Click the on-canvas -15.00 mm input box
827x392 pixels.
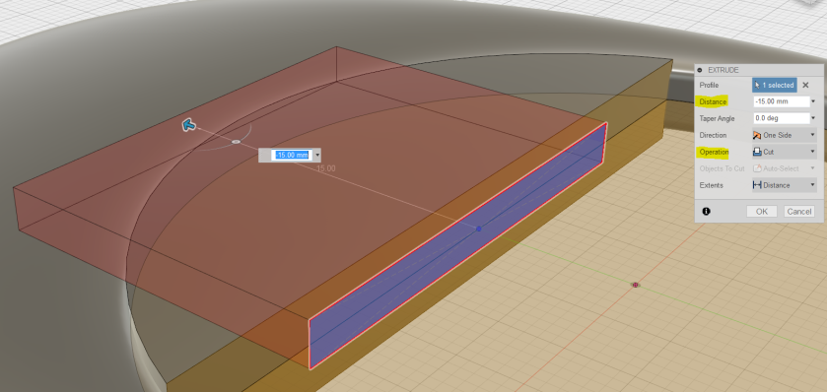[x=291, y=155]
